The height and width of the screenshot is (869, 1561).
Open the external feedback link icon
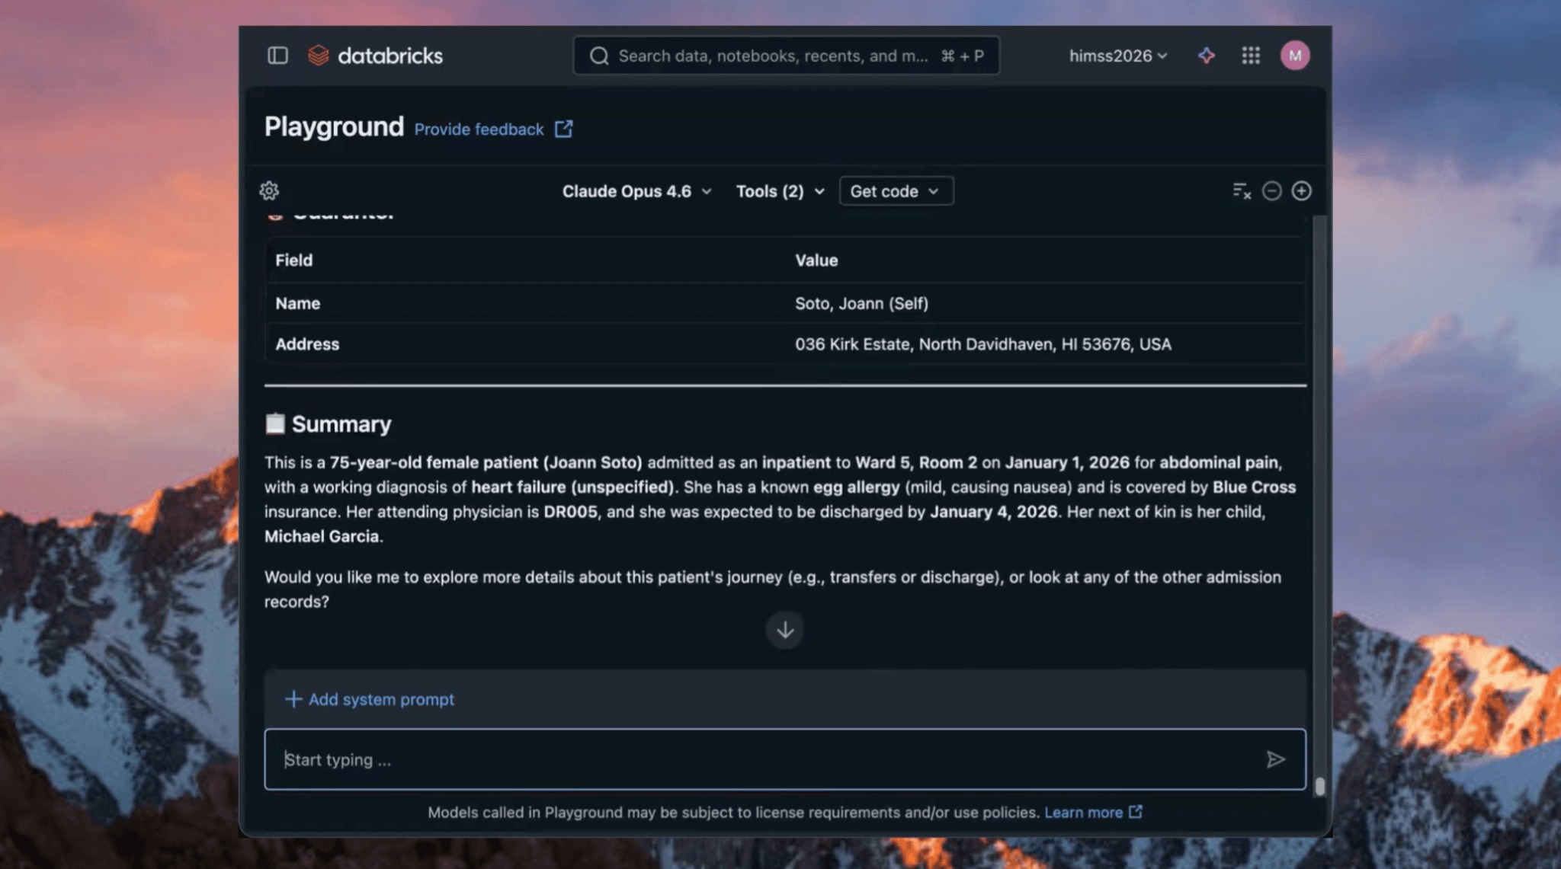coord(563,129)
